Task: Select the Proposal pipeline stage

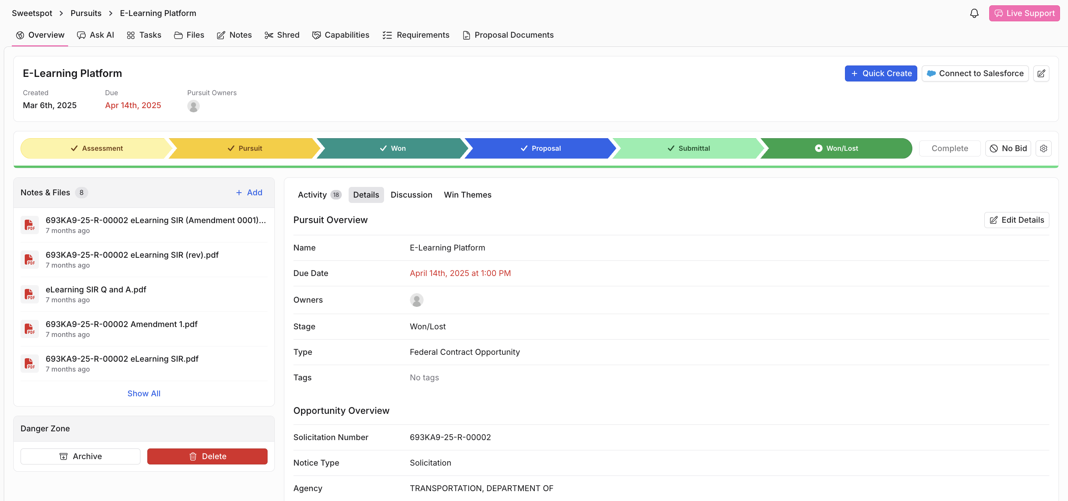Action: (540, 148)
